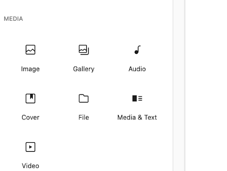
Task: Click the MEDIA section heading
Action: 13,19
